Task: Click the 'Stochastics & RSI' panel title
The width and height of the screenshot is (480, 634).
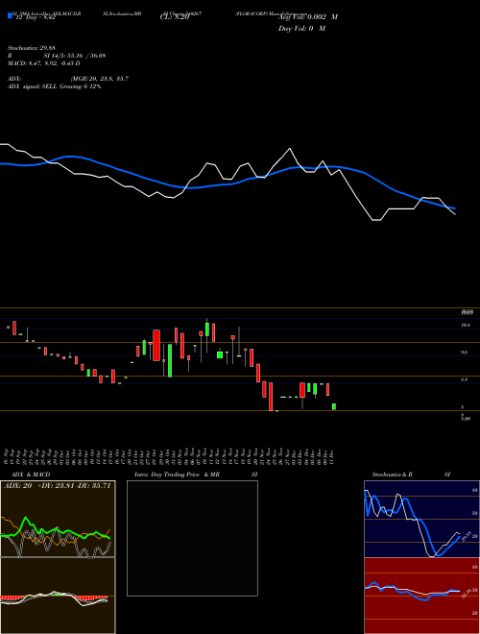Action: point(411,475)
